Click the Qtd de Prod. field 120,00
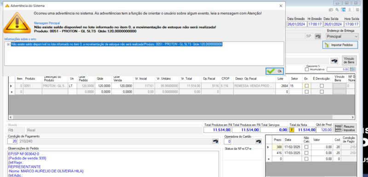This screenshot has height=177, width=368. click(324, 130)
